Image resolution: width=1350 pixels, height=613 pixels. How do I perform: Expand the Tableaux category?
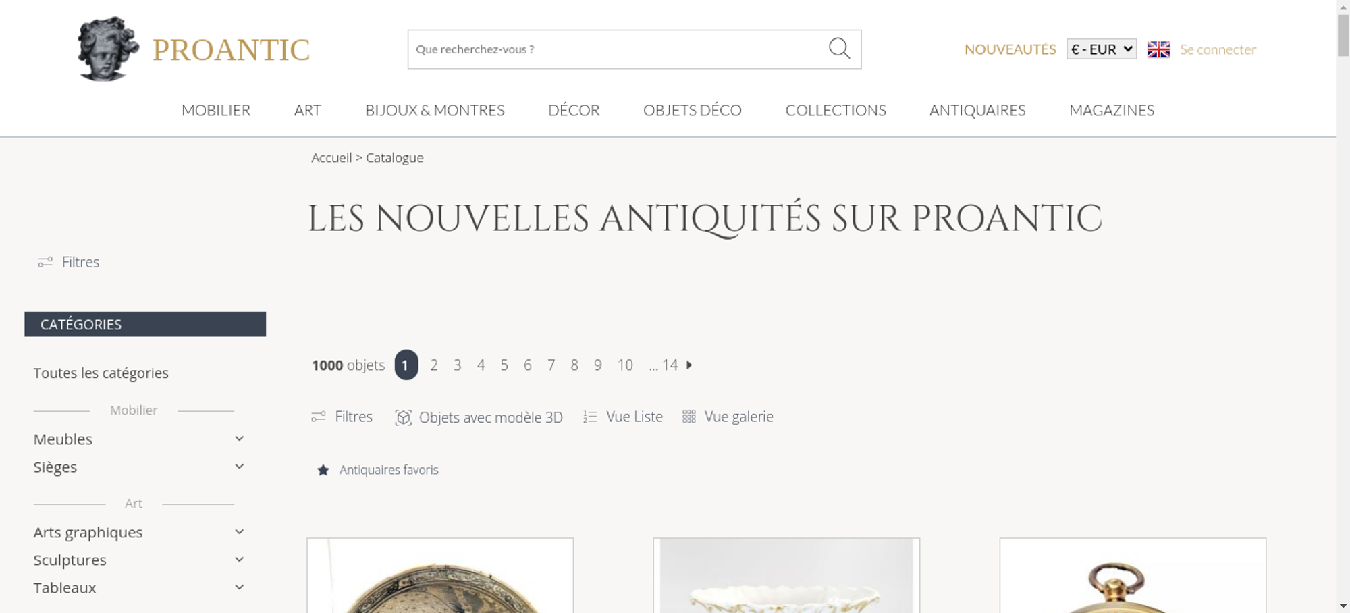[239, 587]
